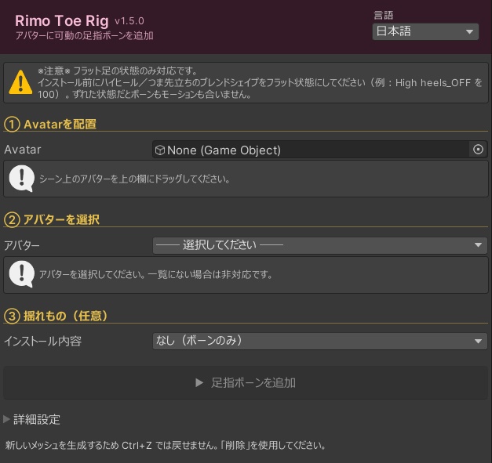Screen dimensions: 492x463
Task: Open the アバター selection dropdown
Action: coord(319,245)
